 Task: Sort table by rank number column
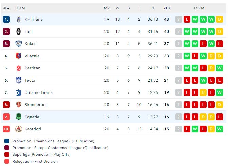coord(6,8)
